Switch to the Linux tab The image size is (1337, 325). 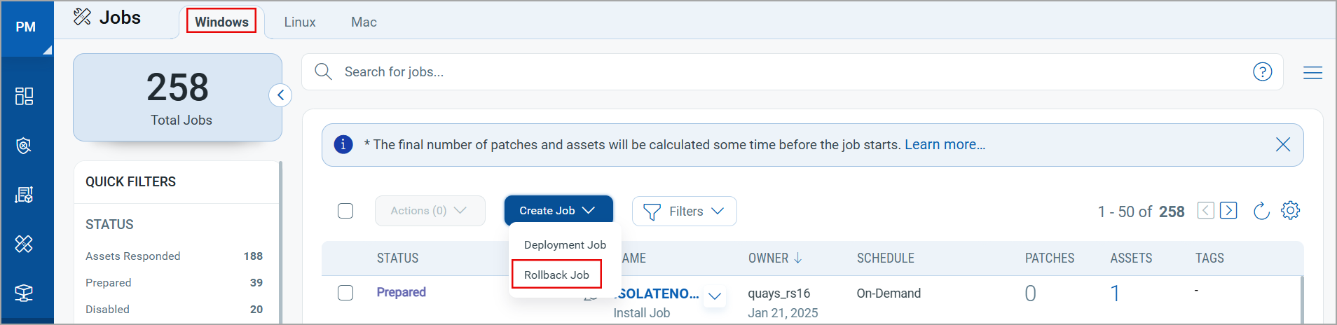click(300, 22)
